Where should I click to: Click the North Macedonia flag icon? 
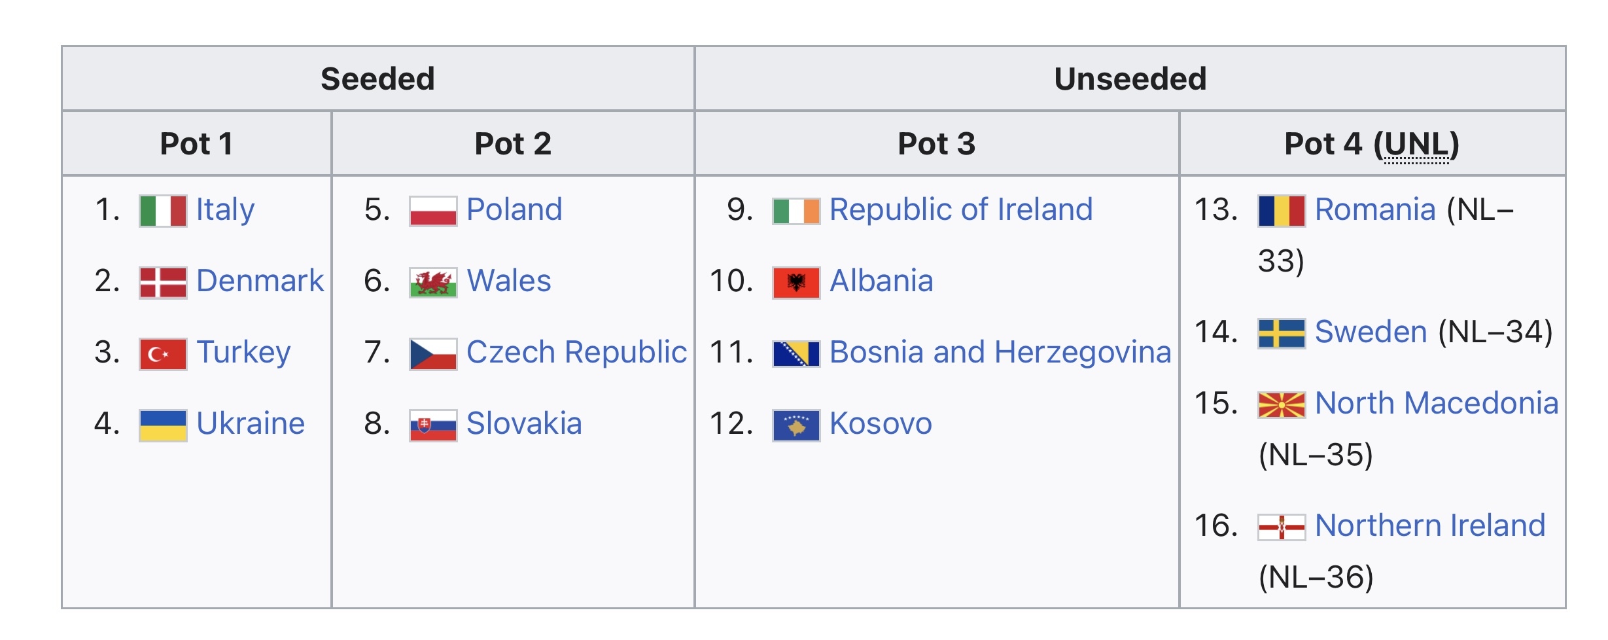pos(1281,404)
